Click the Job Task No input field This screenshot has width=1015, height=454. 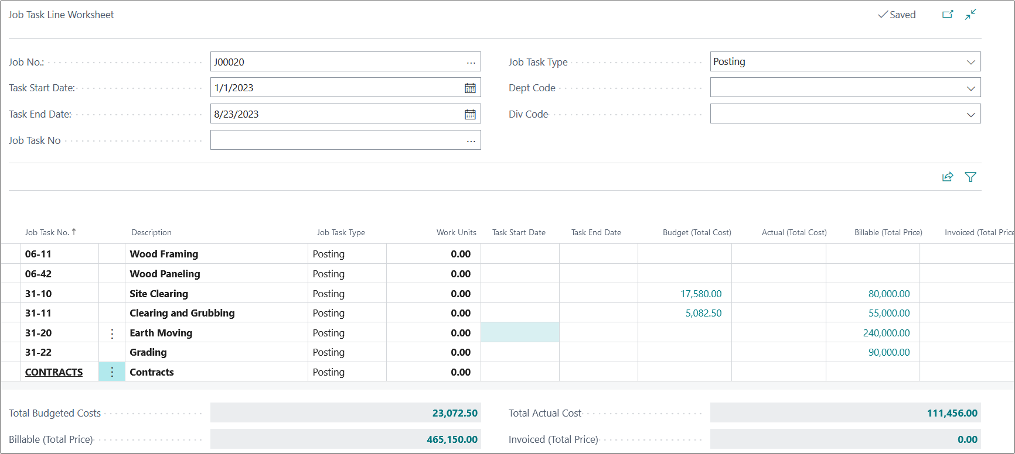[x=337, y=140]
